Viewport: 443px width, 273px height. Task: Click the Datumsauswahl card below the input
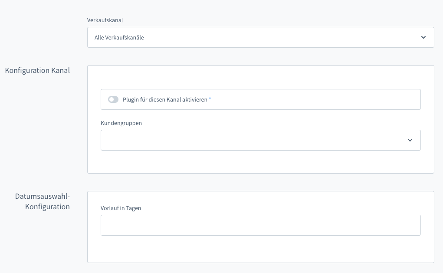260,250
